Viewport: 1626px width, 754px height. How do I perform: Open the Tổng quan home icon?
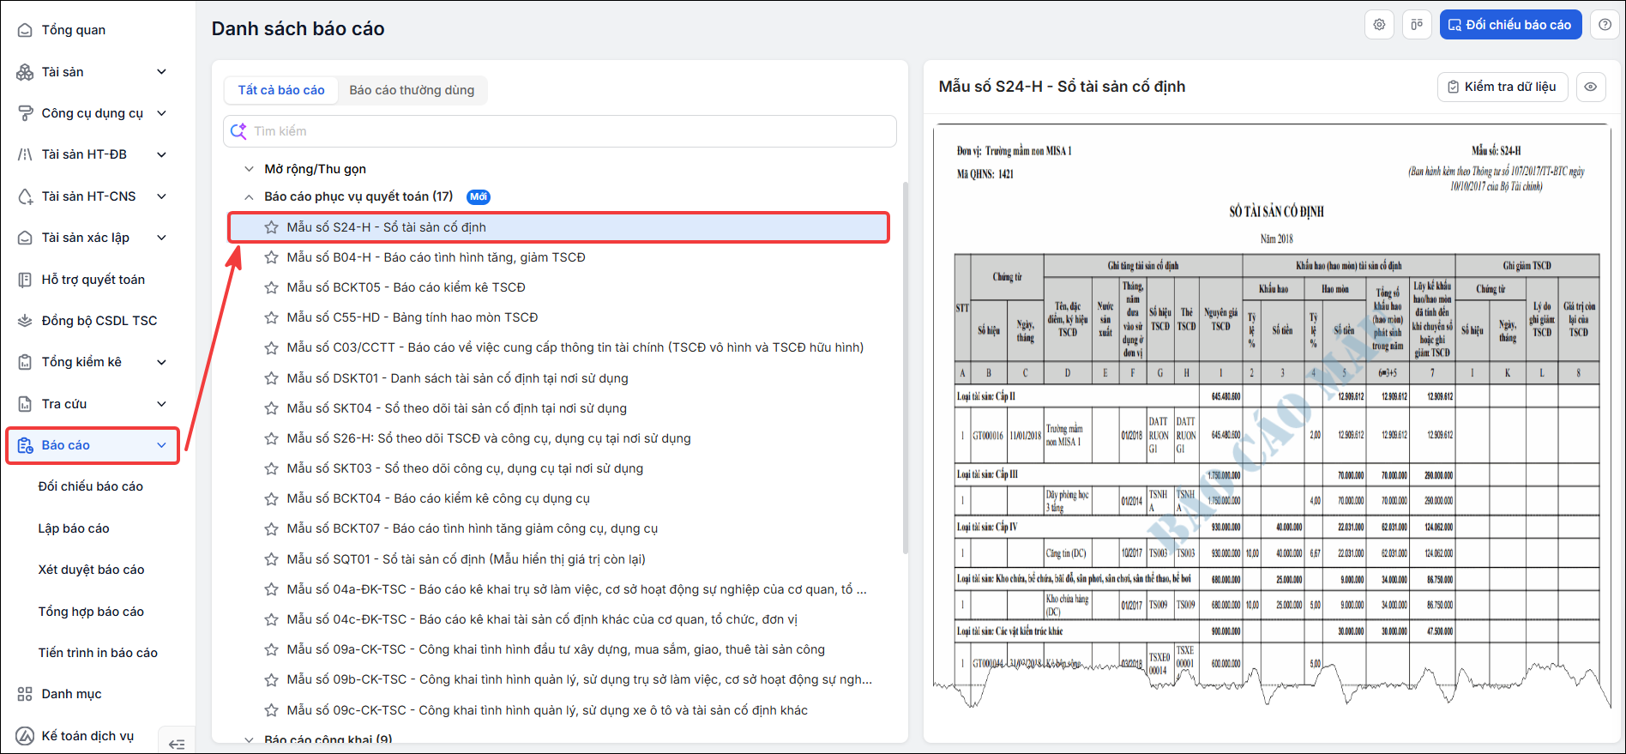[25, 30]
